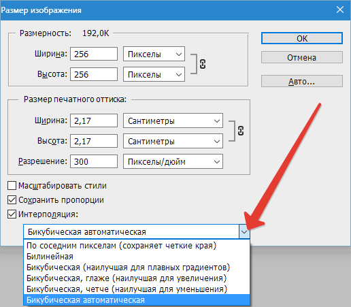The width and height of the screenshot is (351, 307).
Task: Uncheck Сохранить пропорции checkbox
Action: click(12, 200)
